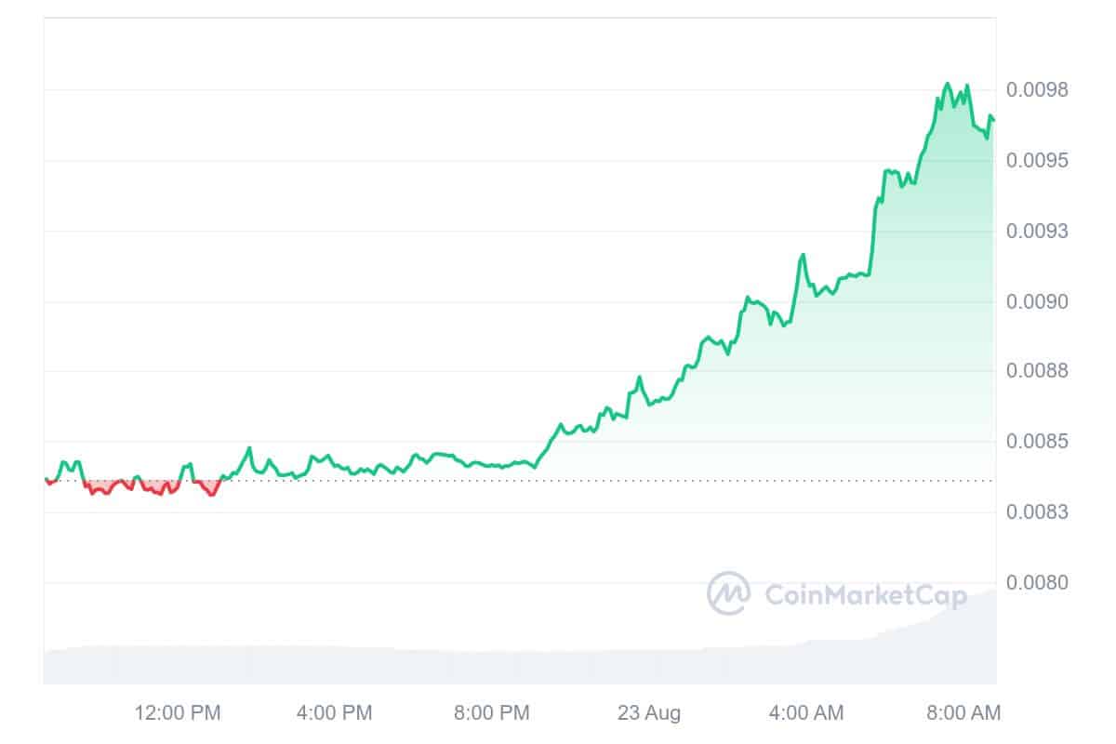The image size is (1116, 744).
Task: Click the highest peak of the price line
Action: pyautogui.click(x=948, y=84)
